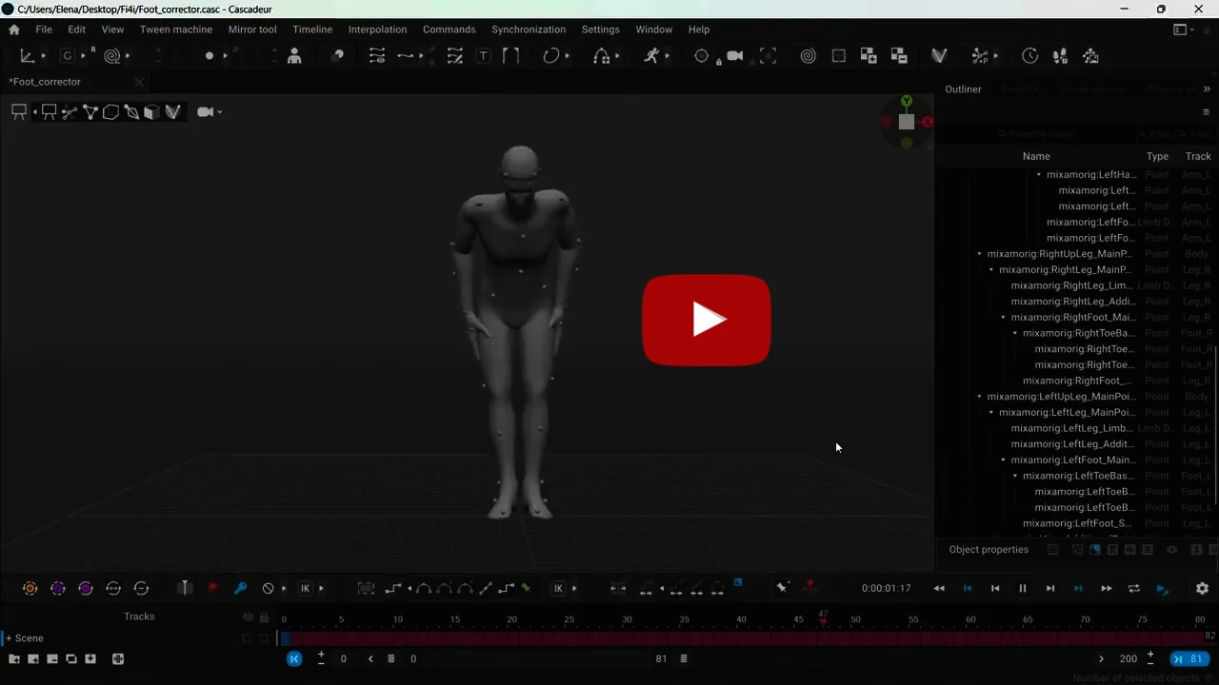The height and width of the screenshot is (685, 1219).
Task: Click the checker plus toolbar icon
Action: pos(869,56)
